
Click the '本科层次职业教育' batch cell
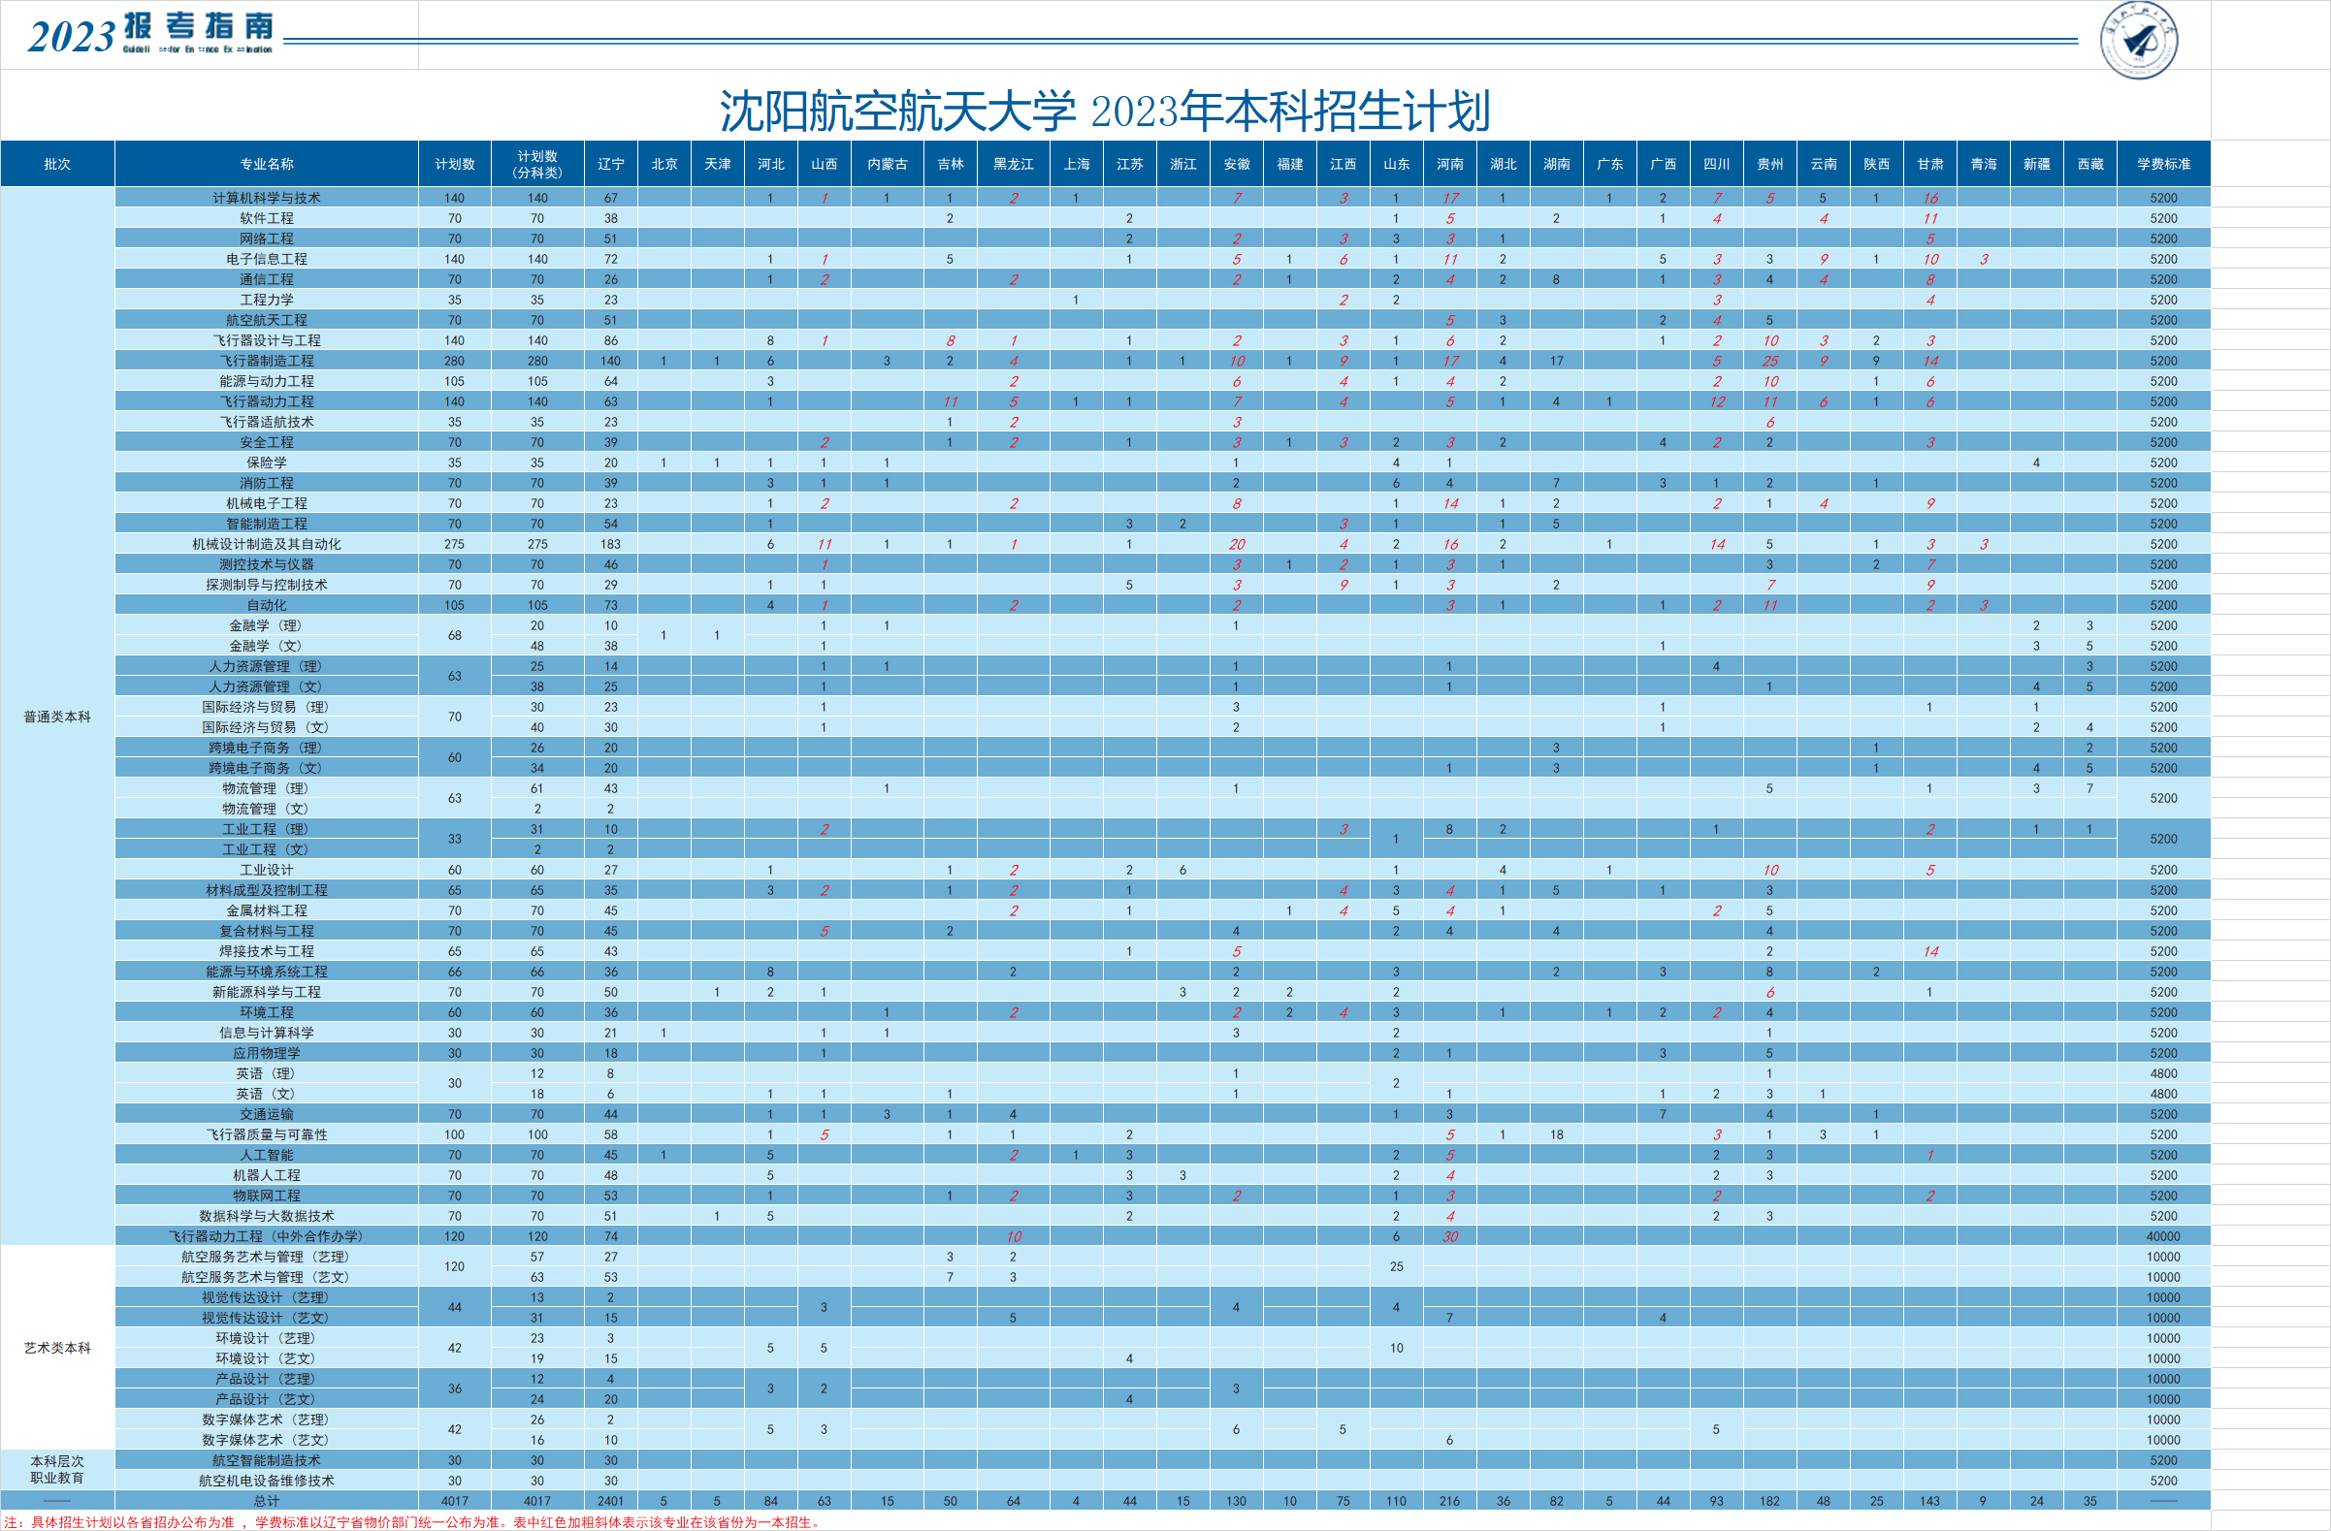[58, 1469]
